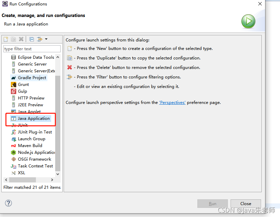The width and height of the screenshot is (280, 217).
Task: Open the Filter launch configurations button
Action: (x=40, y=39)
